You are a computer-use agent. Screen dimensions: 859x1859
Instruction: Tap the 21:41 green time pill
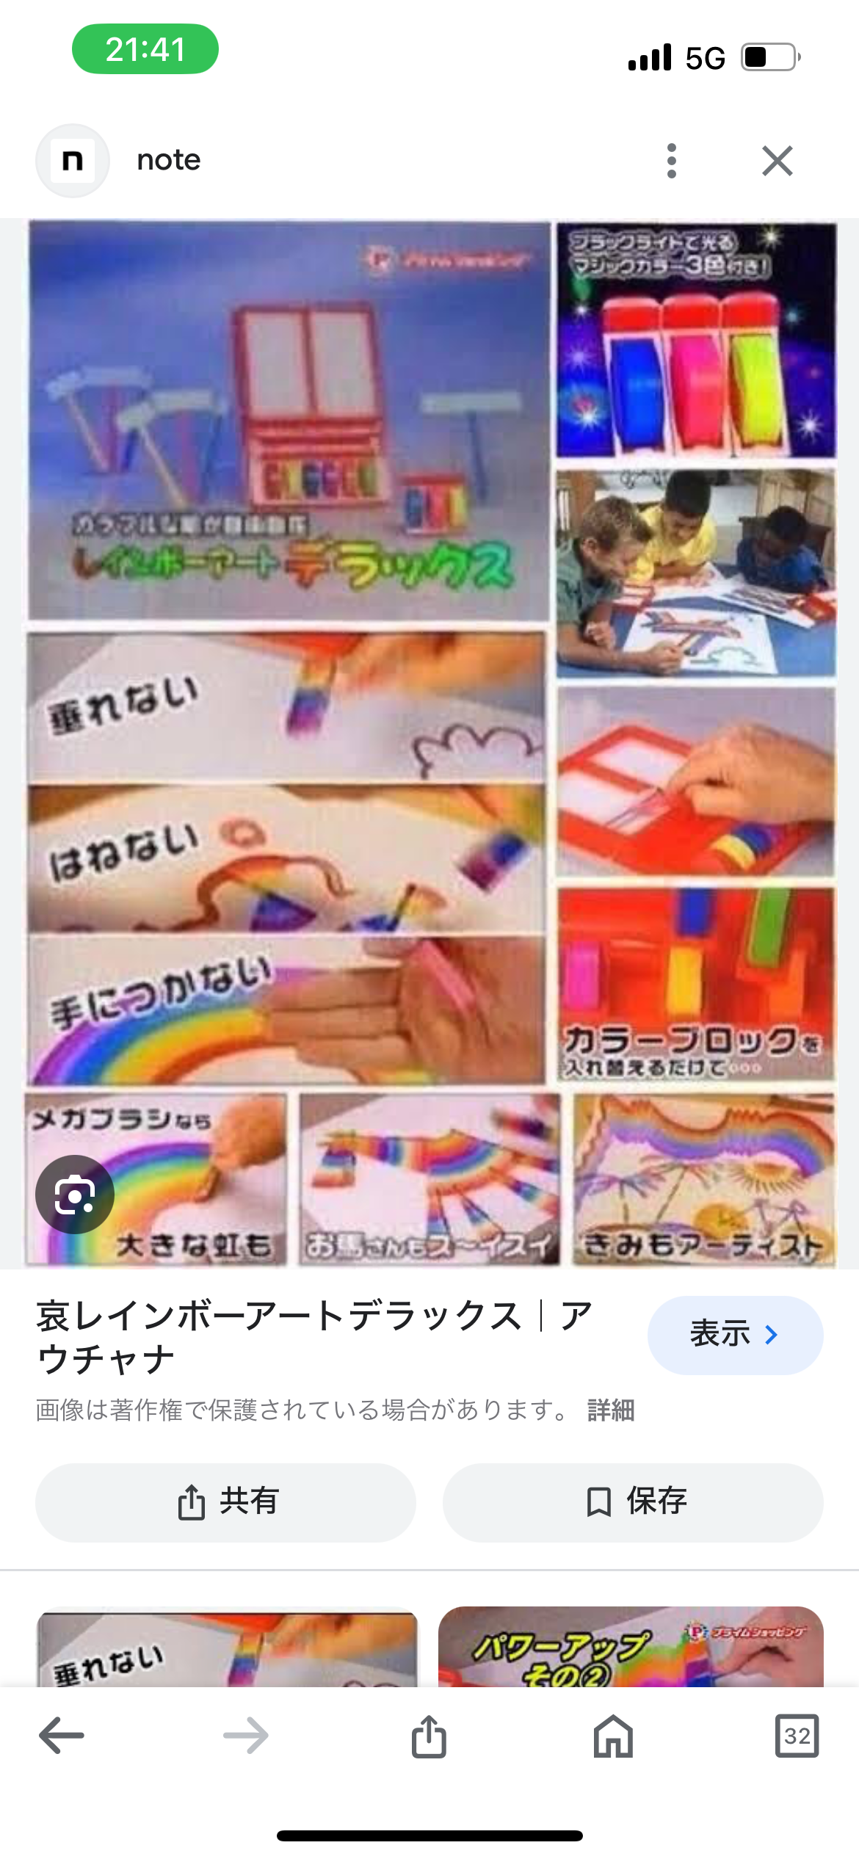[145, 49]
